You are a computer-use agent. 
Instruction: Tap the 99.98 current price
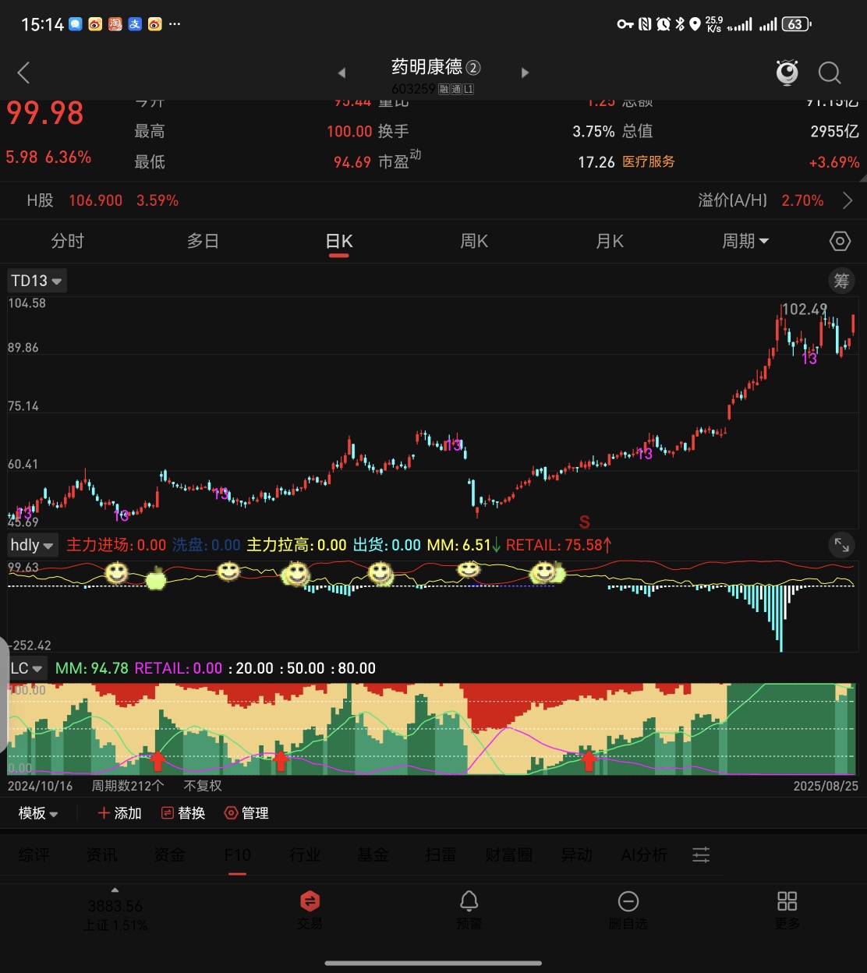click(44, 114)
